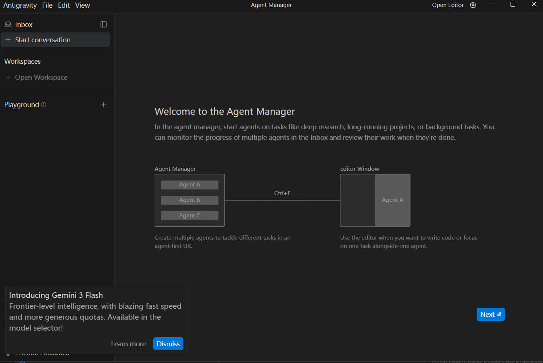Open settings via the gear icon

473,5
